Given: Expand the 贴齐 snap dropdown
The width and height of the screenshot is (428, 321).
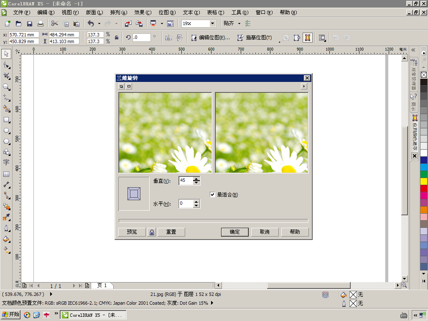Looking at the screenshot, I should (239, 24).
